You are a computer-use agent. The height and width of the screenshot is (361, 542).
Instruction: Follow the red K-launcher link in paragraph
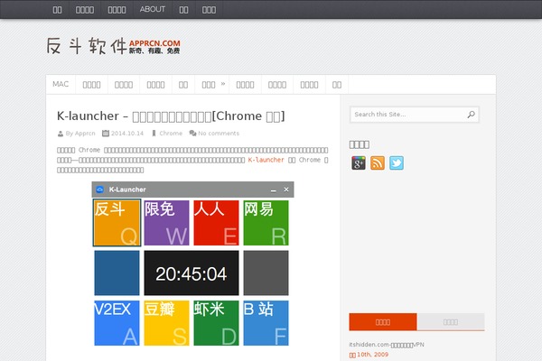tap(266, 160)
